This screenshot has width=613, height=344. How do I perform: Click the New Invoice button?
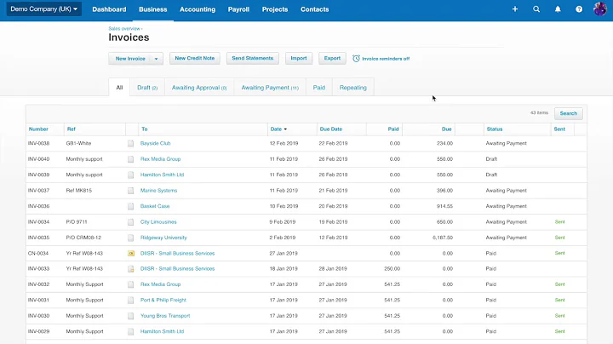(129, 59)
